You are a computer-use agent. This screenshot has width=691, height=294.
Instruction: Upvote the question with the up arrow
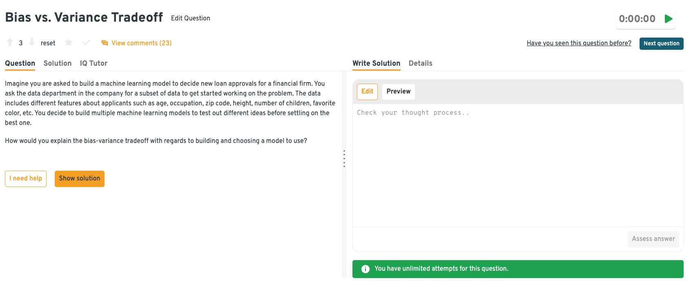[10, 42]
